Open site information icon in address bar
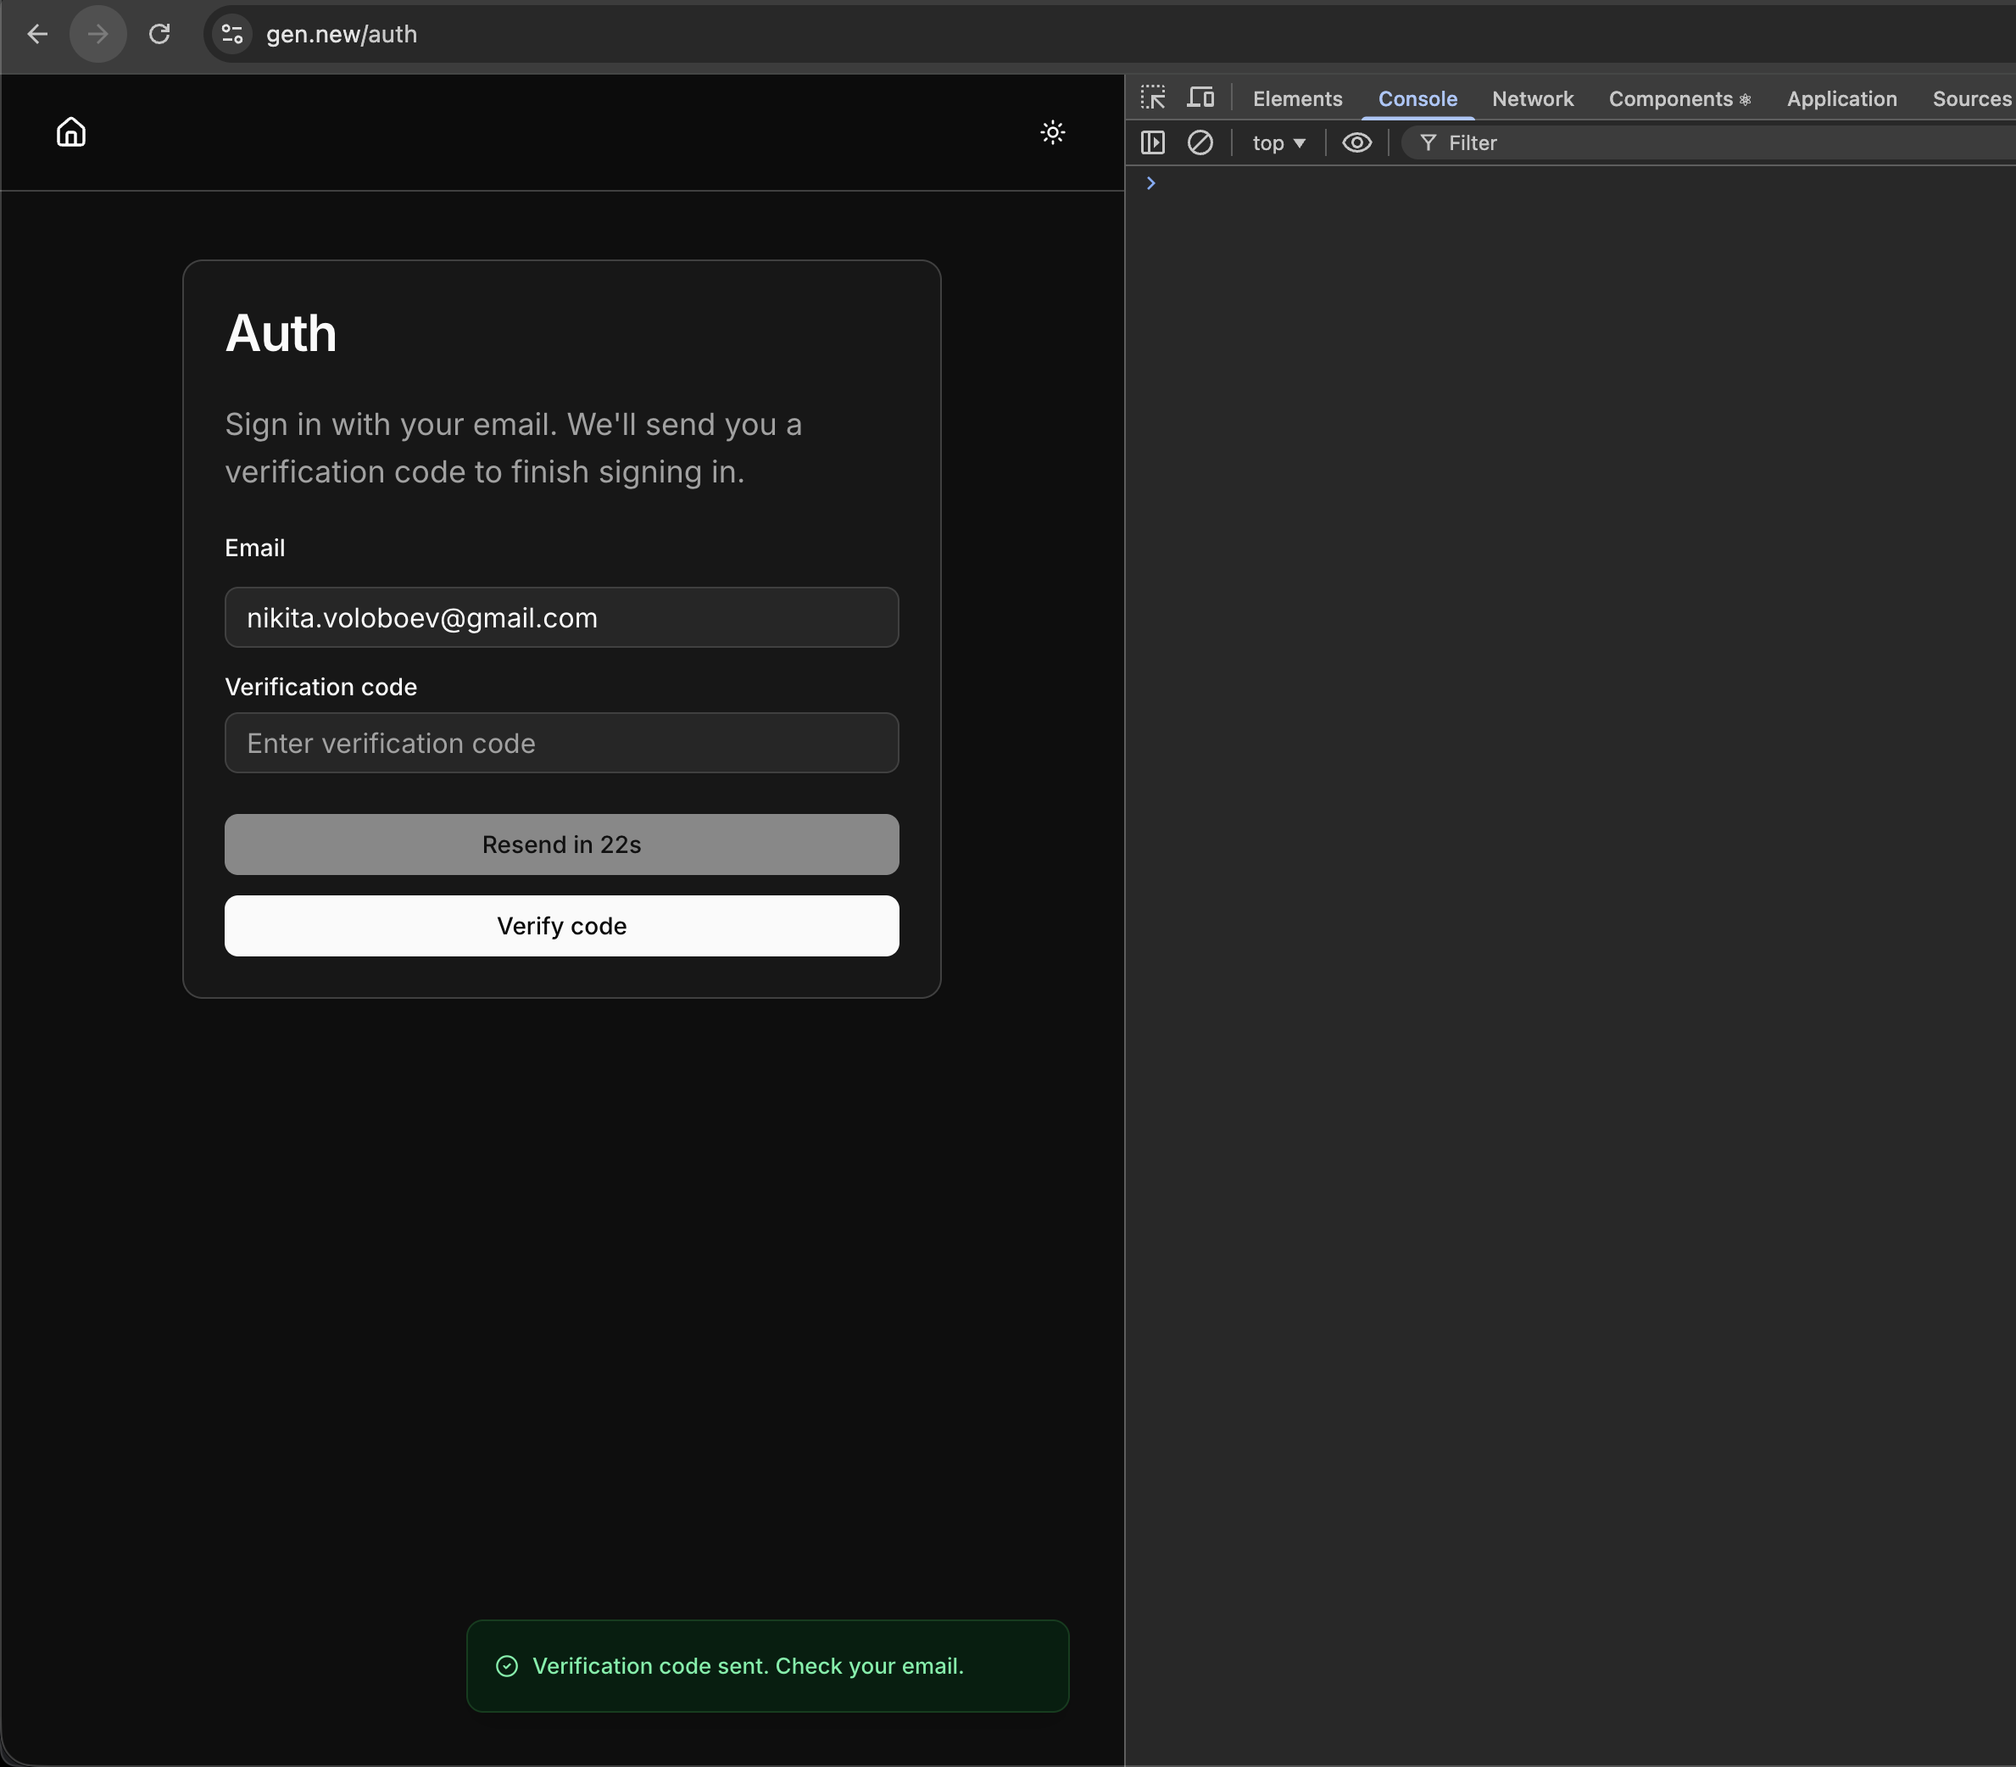This screenshot has width=2016, height=1767. 232,35
